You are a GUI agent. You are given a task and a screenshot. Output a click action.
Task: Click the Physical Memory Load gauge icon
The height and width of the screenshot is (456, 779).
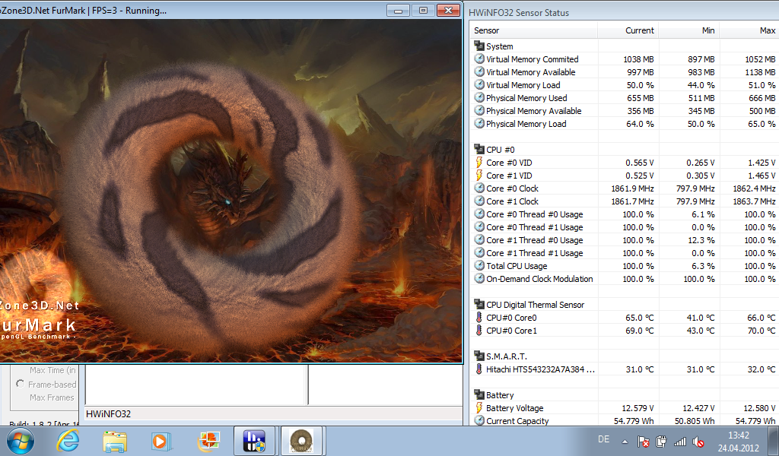[x=479, y=123]
